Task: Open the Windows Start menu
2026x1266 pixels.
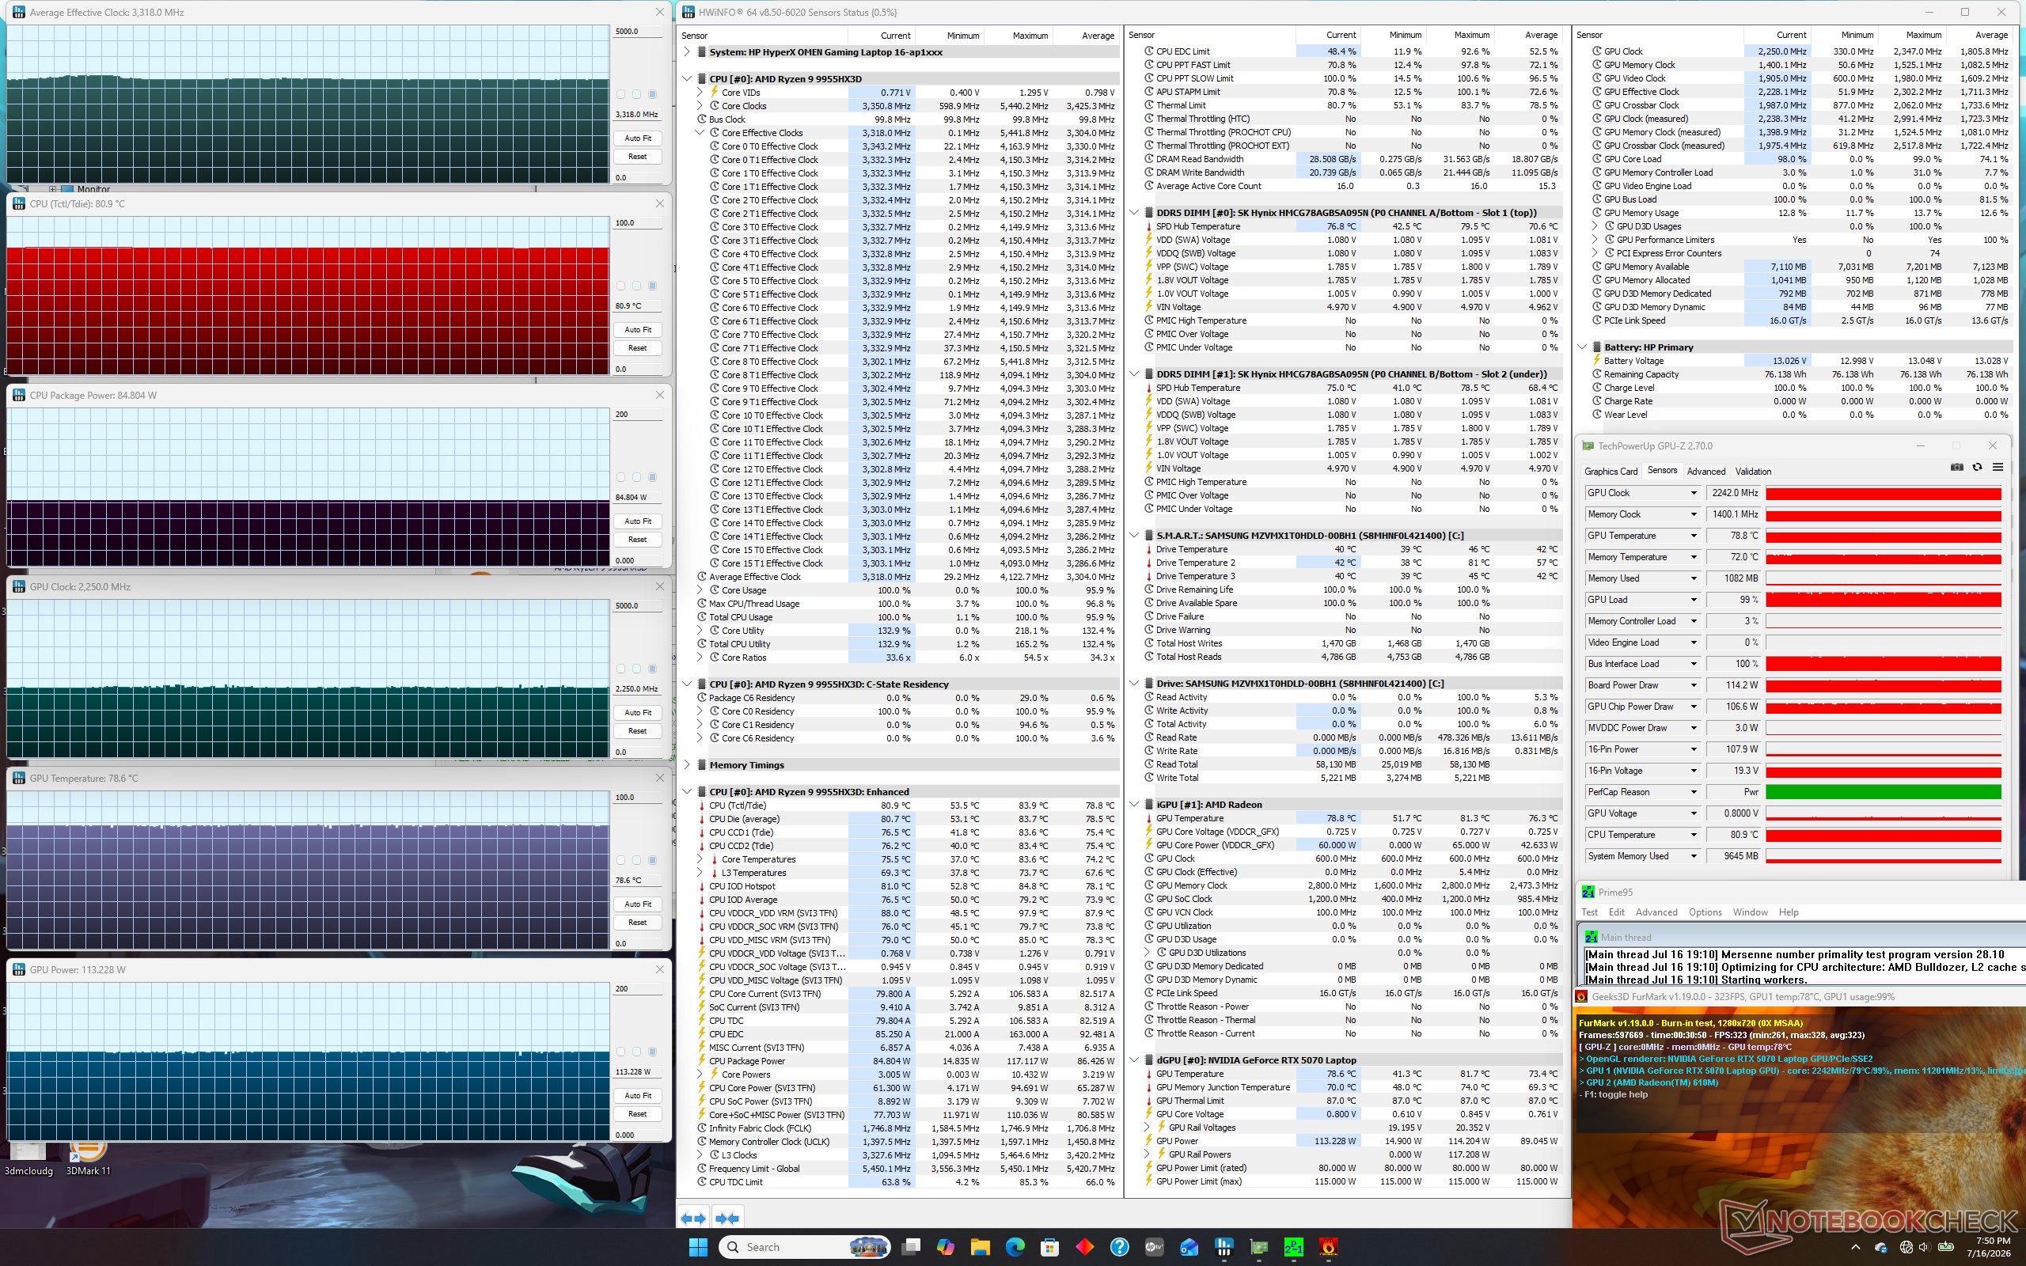Action: pos(698,1247)
